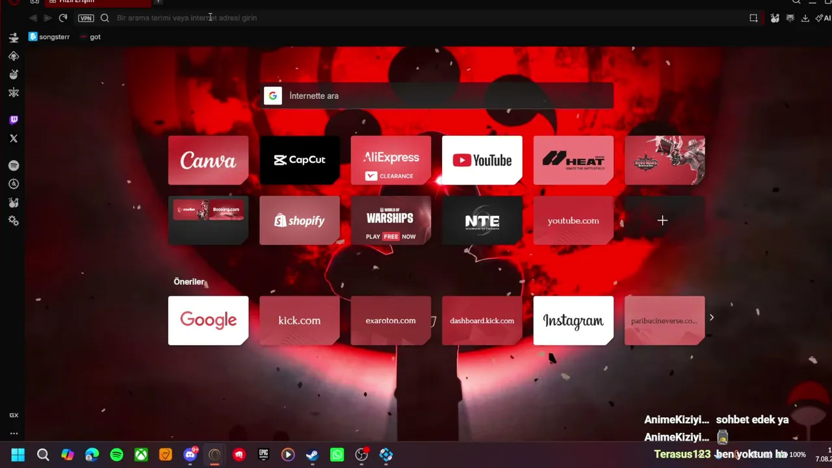Screen dimensions: 832x468
Task: Open the World of Warships tile
Action: (391, 221)
